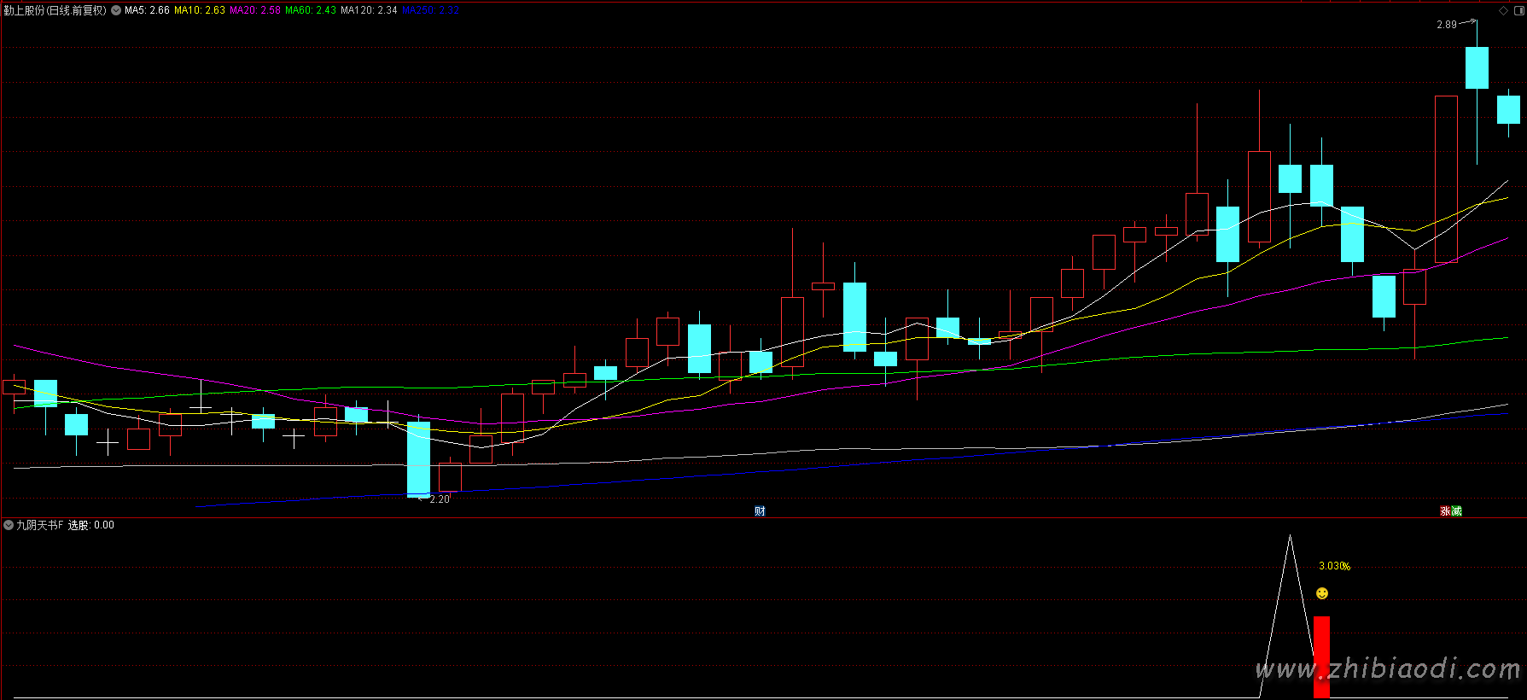Toggle the side panel icon at top right
Viewport: 1527px width, 700px height.
pyautogui.click(x=1518, y=10)
